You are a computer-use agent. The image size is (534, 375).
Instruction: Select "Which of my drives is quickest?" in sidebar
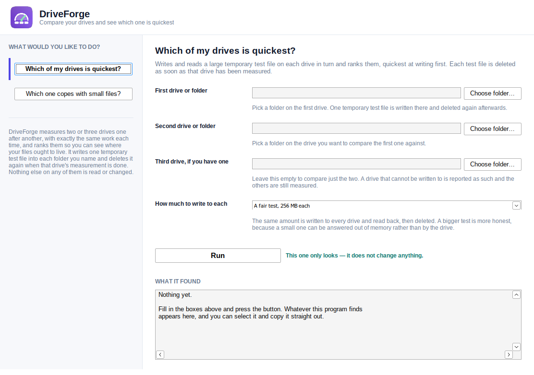73,69
